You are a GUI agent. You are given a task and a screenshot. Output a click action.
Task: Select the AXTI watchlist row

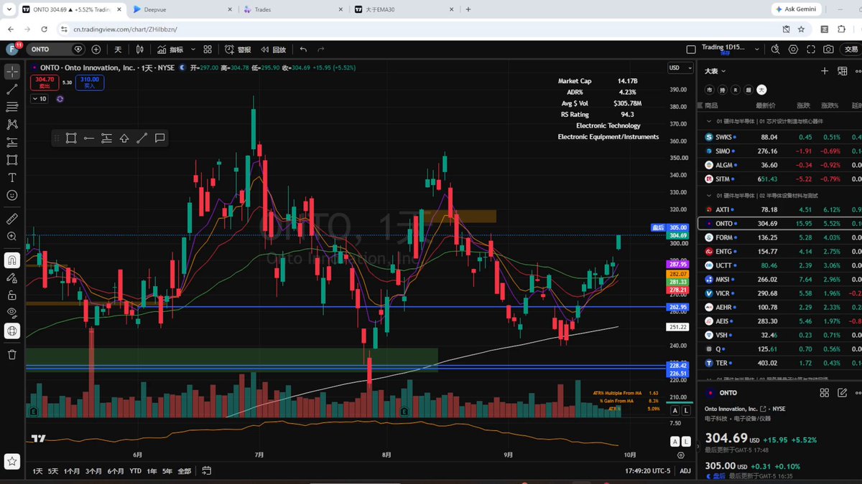tap(779, 209)
